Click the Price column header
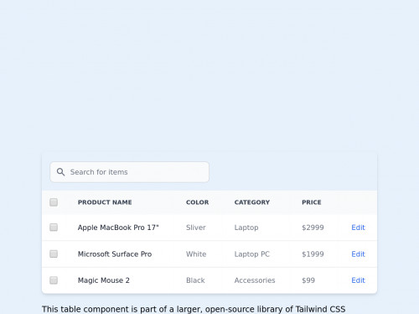The image size is (419, 314). pos(312,202)
